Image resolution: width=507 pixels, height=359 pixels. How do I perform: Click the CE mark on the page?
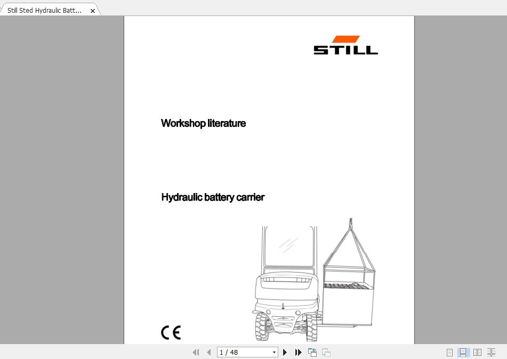click(x=171, y=332)
